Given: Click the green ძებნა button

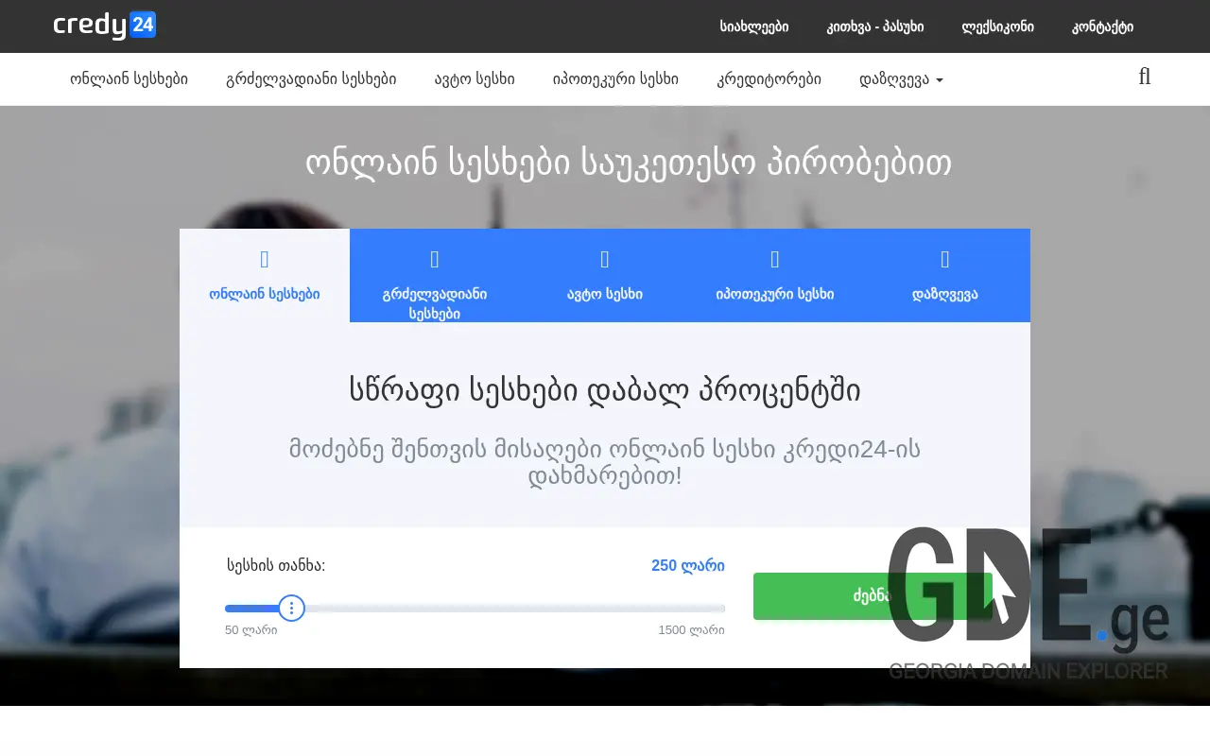Looking at the screenshot, I should 871,595.
